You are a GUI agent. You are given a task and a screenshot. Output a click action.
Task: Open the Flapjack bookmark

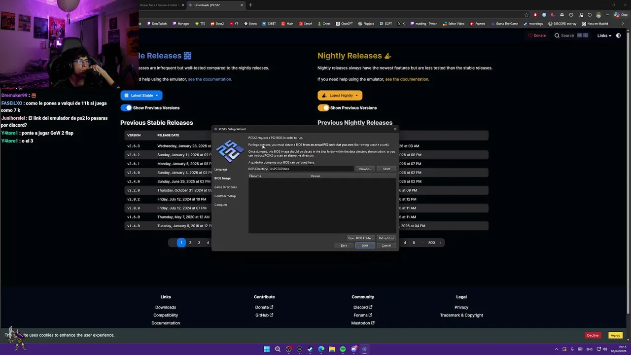tap(366, 24)
